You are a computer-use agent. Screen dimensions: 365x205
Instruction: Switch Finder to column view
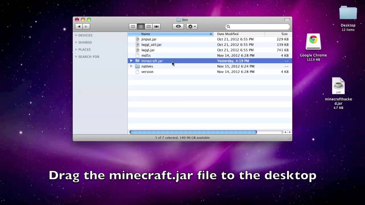point(149,26)
